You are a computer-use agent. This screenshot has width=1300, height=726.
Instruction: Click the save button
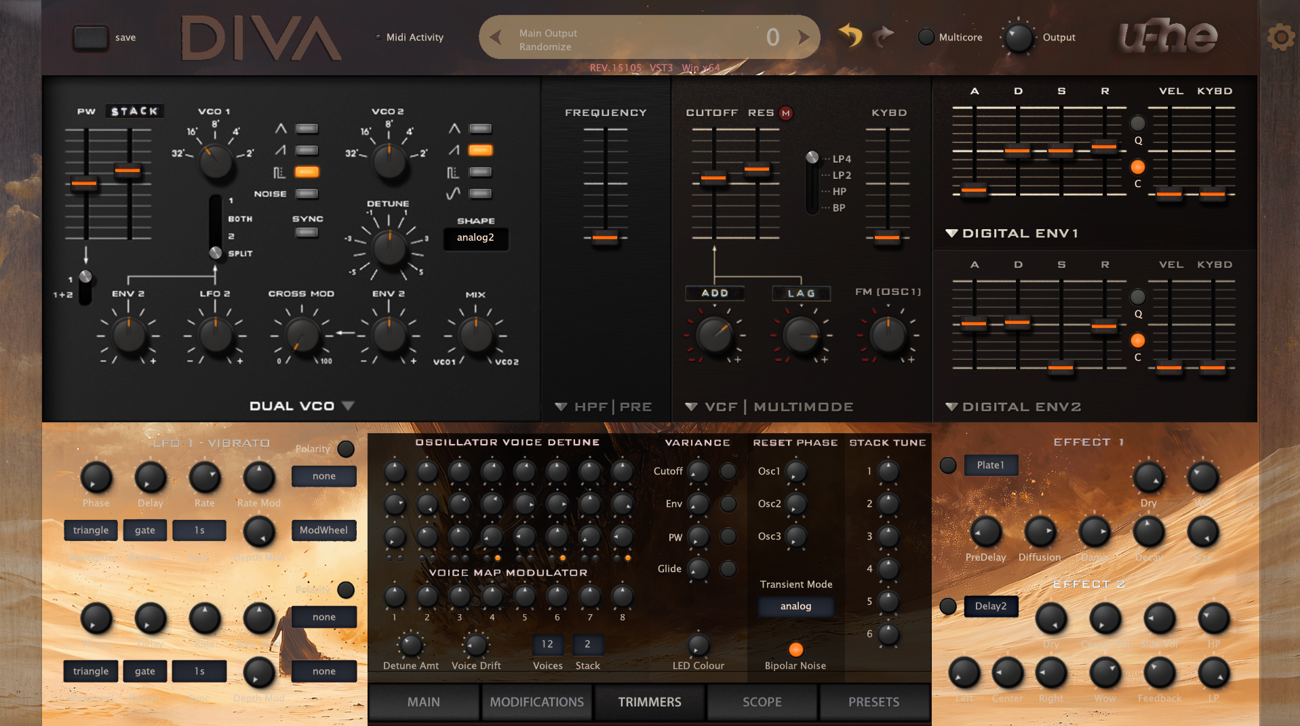90,37
